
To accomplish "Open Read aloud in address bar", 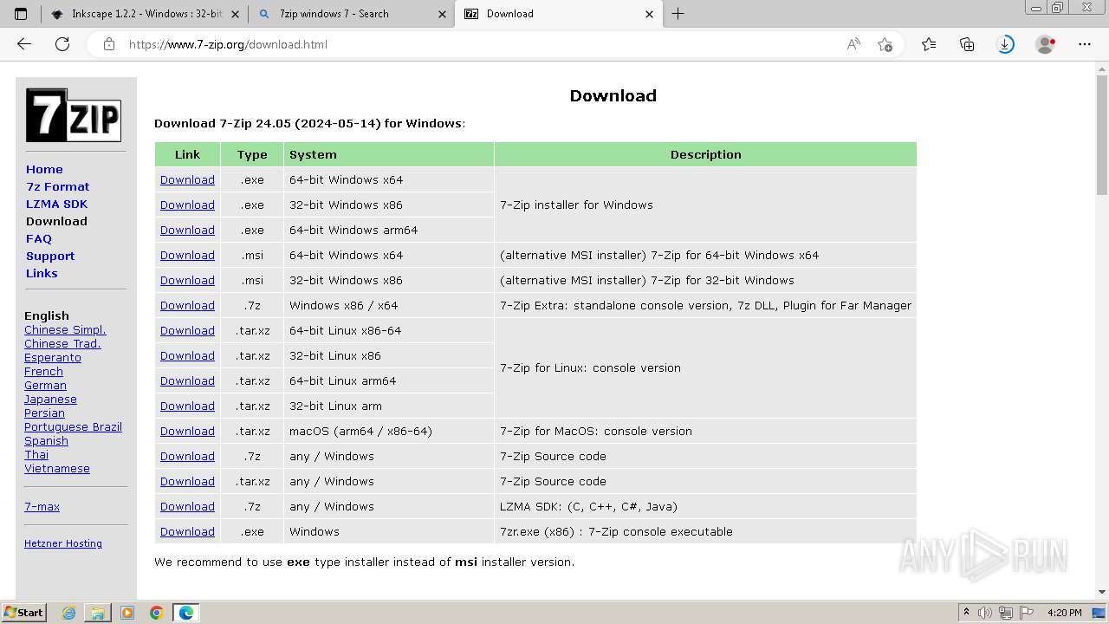I will tap(853, 44).
